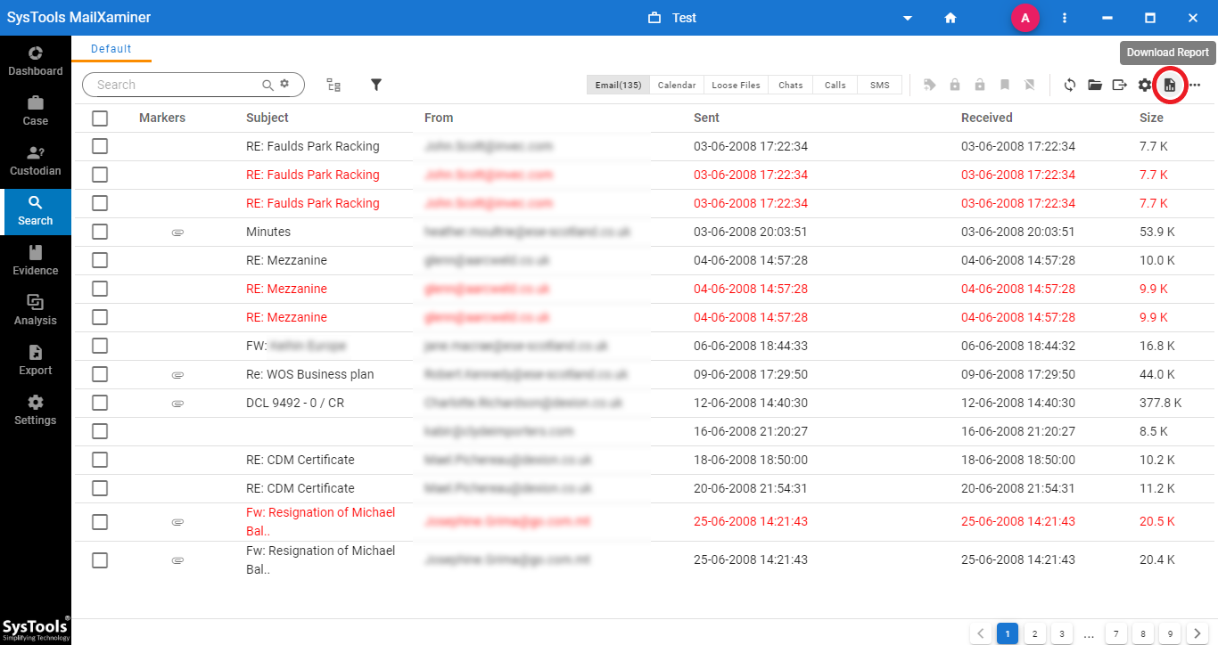Click the export icon next to the folder icon
Viewport: 1218px width, 645px height.
(1120, 85)
